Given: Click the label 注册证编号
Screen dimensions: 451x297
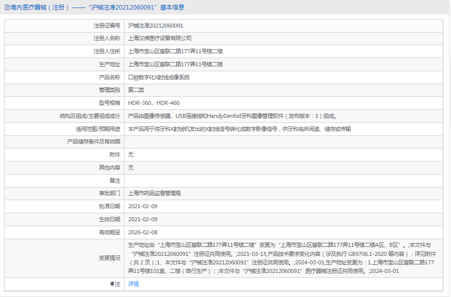Looking at the screenshot, I should [107, 26].
